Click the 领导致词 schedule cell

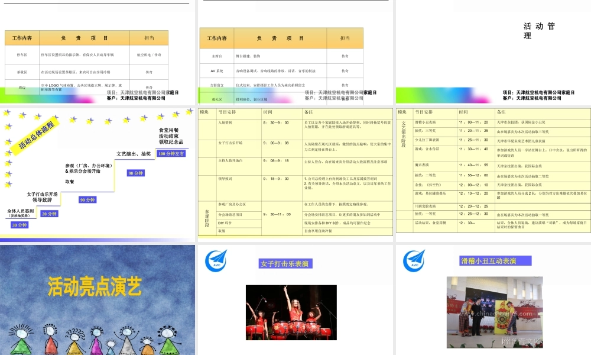[x=239, y=188]
